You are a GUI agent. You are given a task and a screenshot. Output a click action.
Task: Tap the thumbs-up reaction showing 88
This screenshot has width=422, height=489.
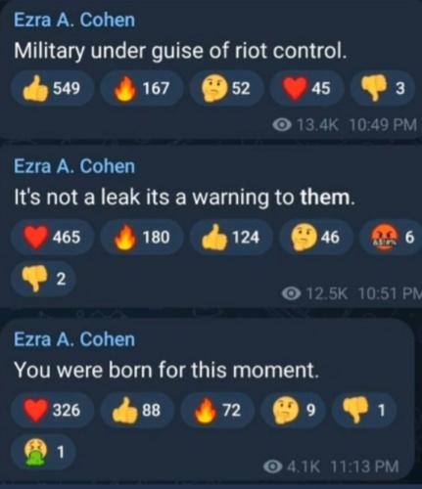pyautogui.click(x=137, y=410)
